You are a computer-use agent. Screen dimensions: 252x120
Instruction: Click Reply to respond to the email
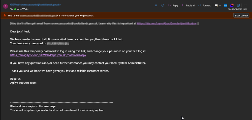(173, 5)
